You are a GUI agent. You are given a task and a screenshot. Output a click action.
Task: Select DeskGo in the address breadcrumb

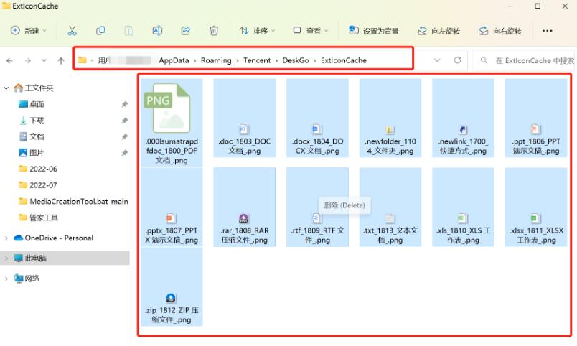coord(296,60)
